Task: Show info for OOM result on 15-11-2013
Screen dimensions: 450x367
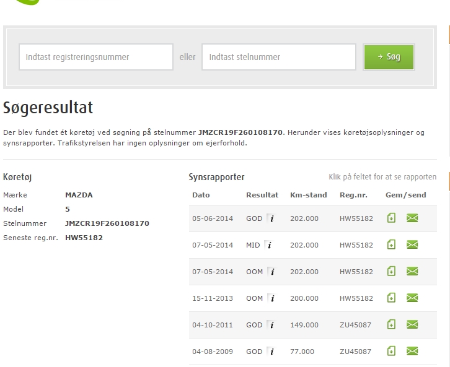Action: pos(271,298)
